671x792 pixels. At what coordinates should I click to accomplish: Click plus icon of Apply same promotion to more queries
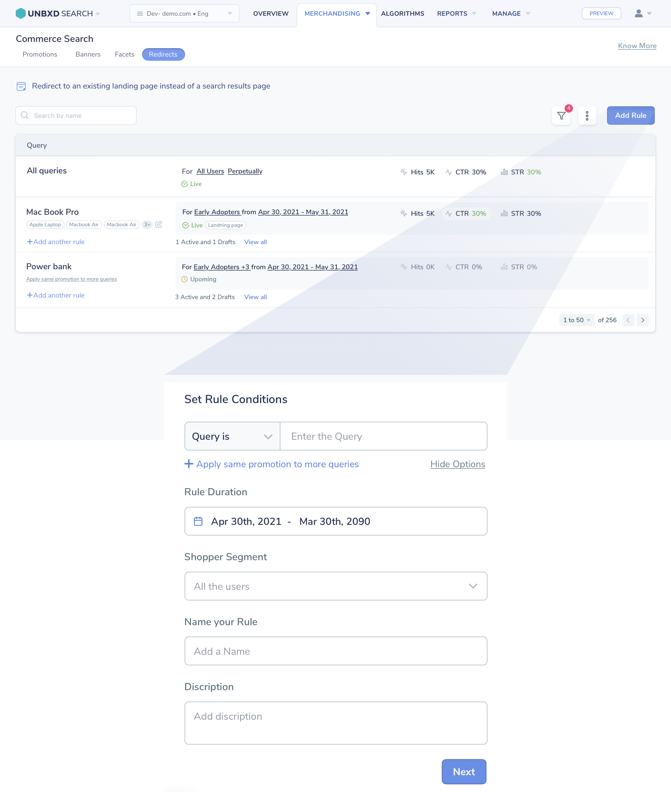pyautogui.click(x=189, y=464)
